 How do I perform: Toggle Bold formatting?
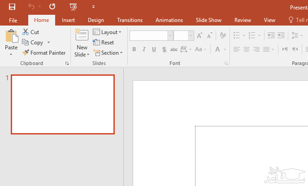134,49
